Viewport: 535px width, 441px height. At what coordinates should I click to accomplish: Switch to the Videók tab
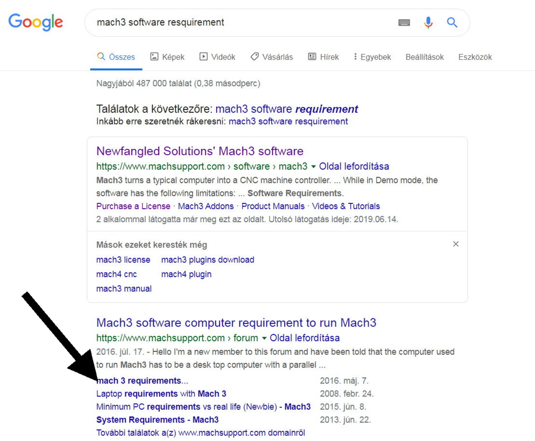click(x=217, y=57)
